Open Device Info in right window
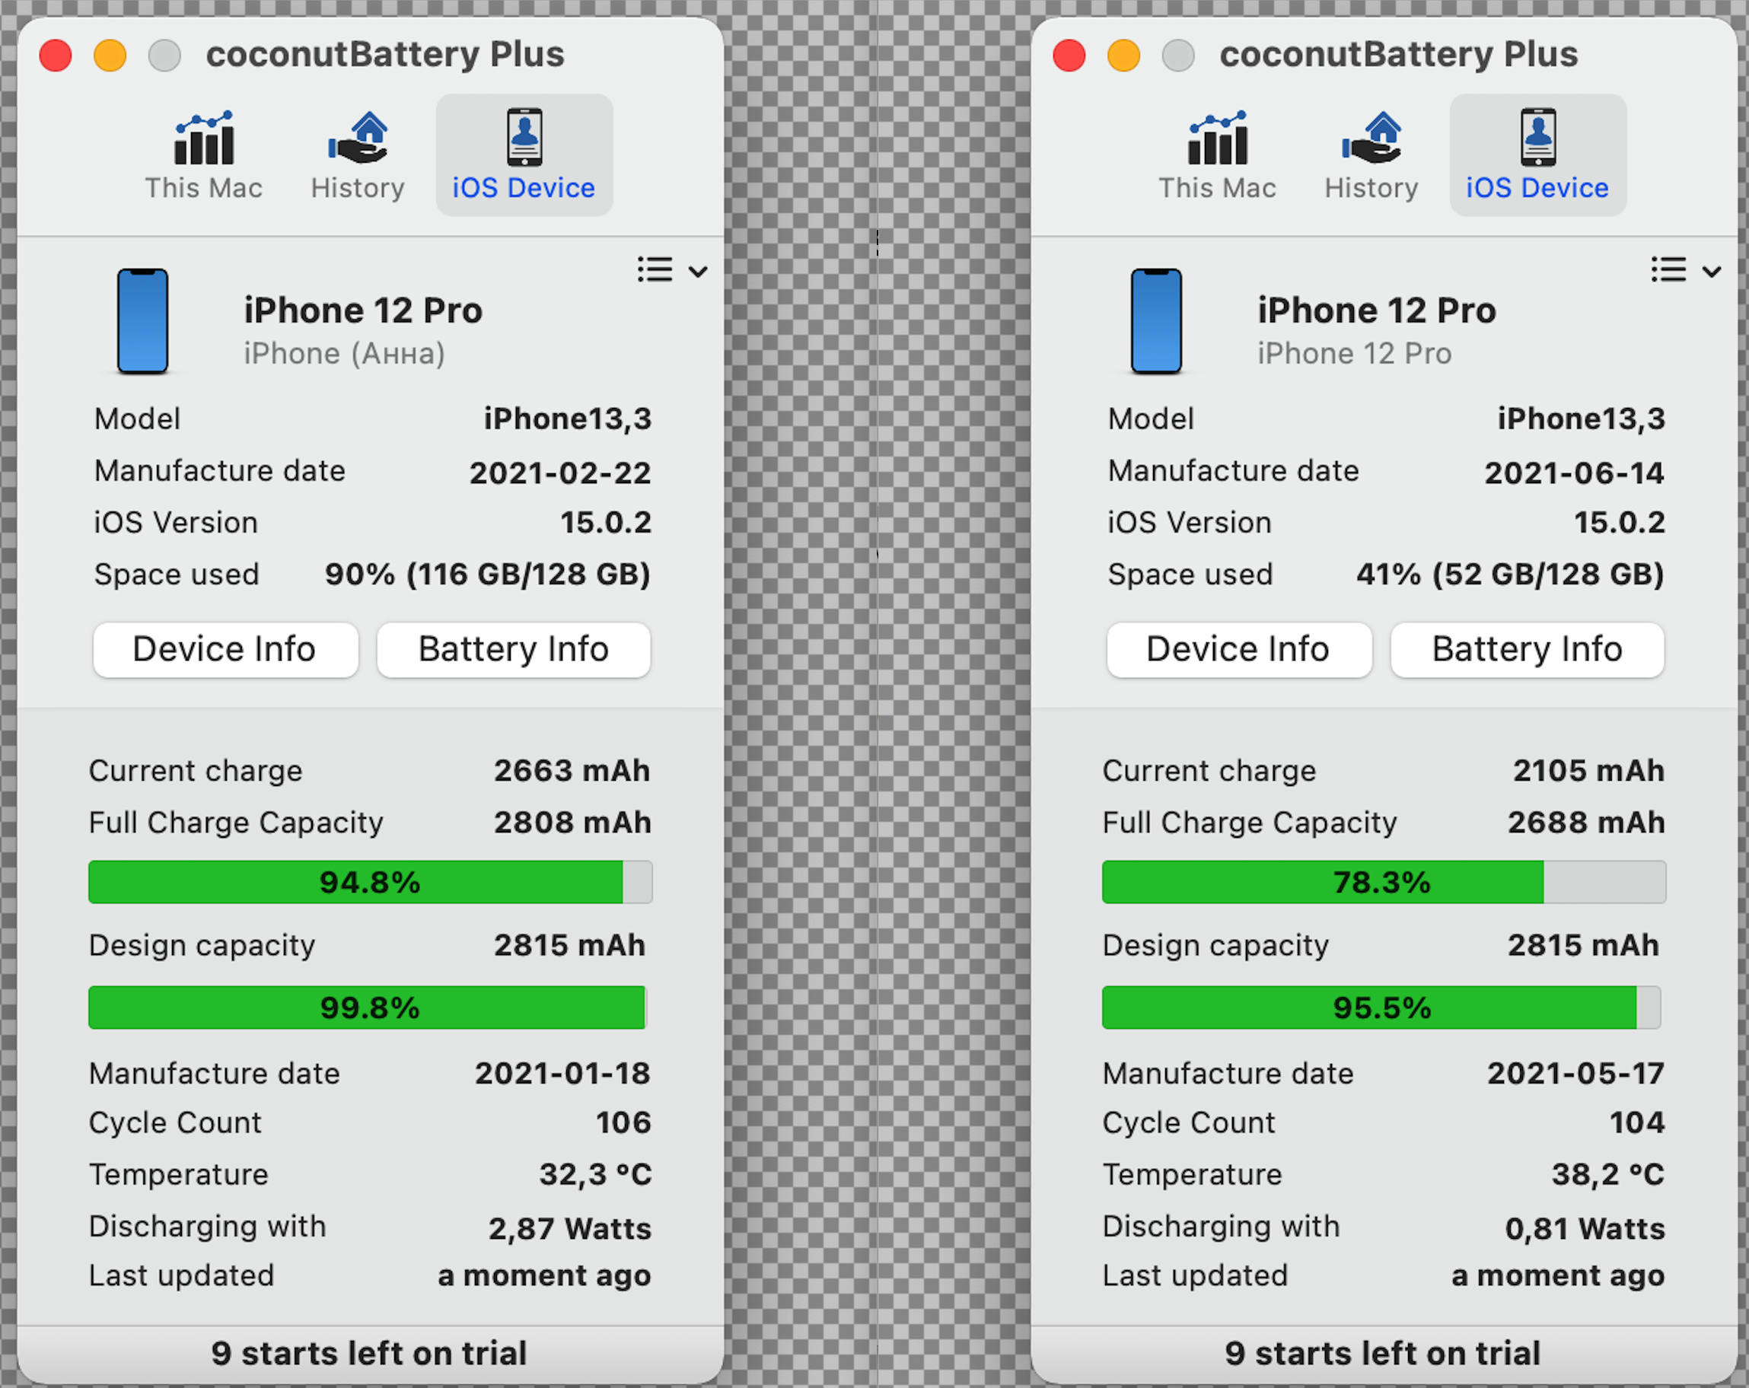Screen dimensions: 1749x1388 (1238, 650)
